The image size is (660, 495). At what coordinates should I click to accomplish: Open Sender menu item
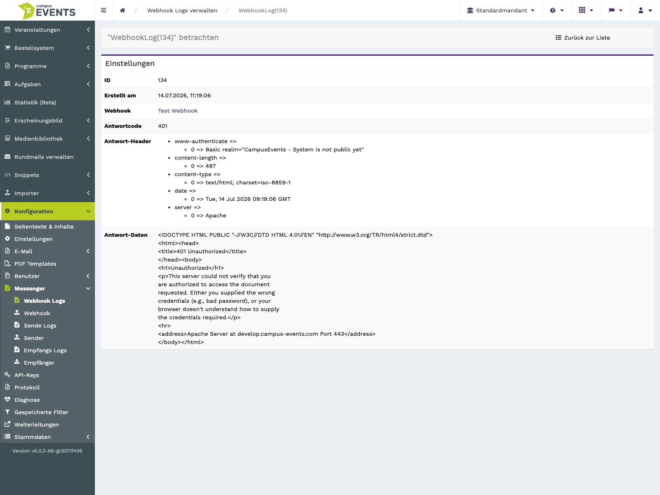[34, 338]
